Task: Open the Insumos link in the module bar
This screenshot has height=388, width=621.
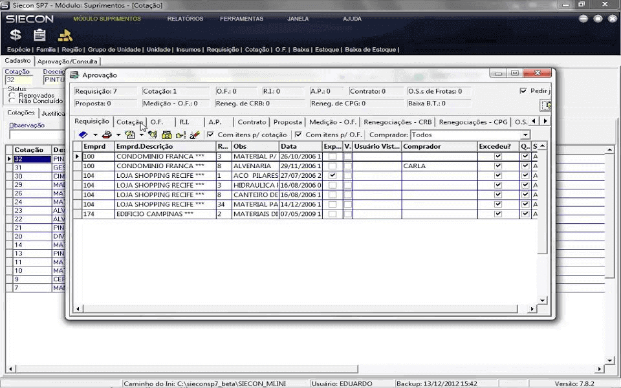Action: click(188, 50)
